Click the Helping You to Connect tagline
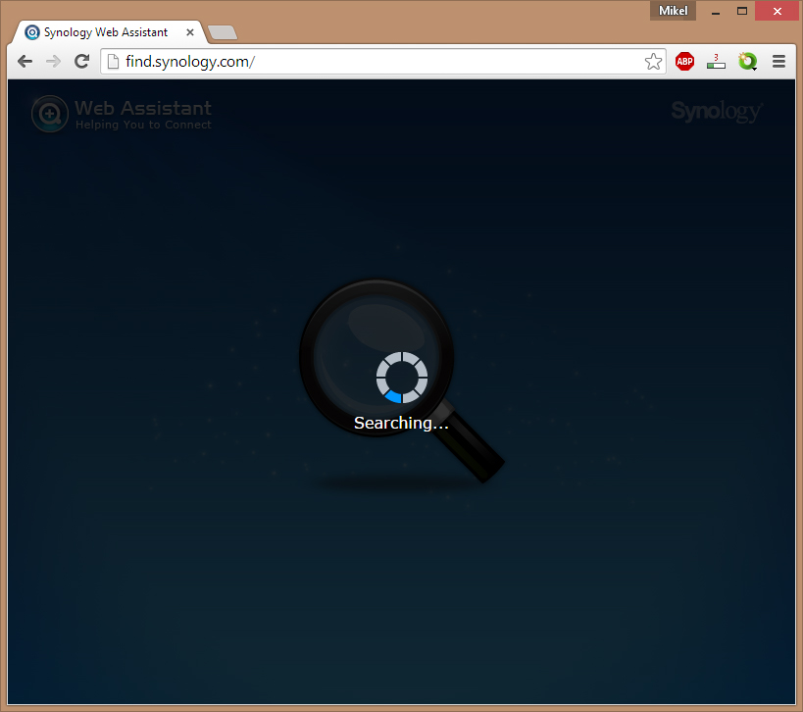This screenshot has width=803, height=712. pos(143,125)
